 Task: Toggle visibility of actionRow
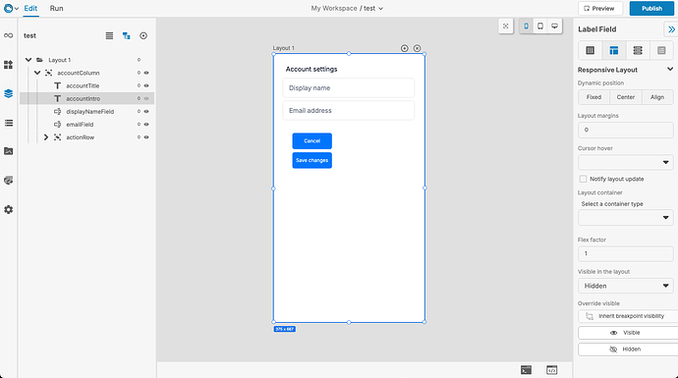point(146,137)
